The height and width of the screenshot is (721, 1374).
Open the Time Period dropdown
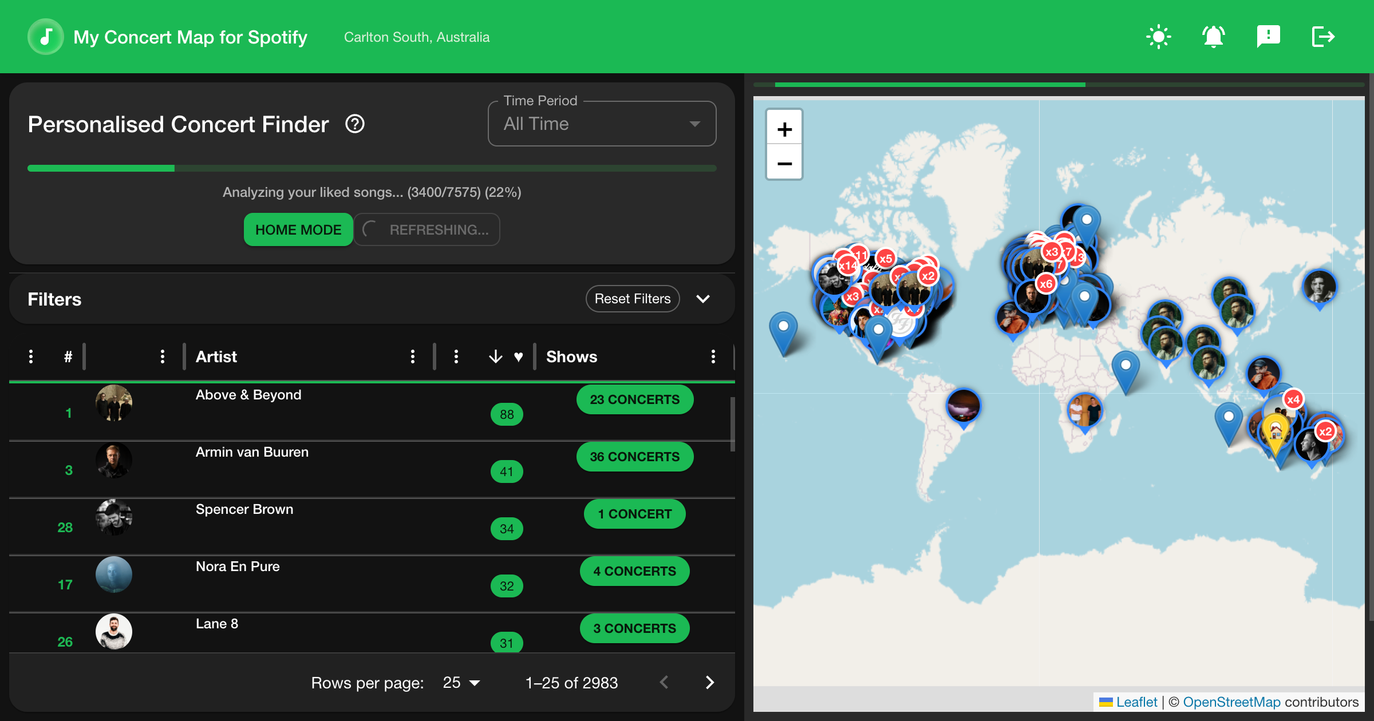[x=602, y=124]
